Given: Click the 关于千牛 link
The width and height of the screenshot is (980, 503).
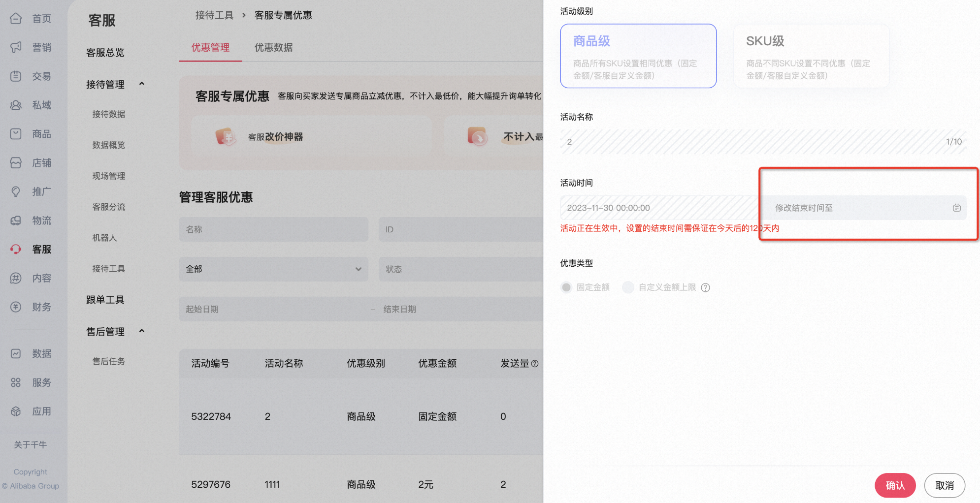Looking at the screenshot, I should [x=31, y=445].
